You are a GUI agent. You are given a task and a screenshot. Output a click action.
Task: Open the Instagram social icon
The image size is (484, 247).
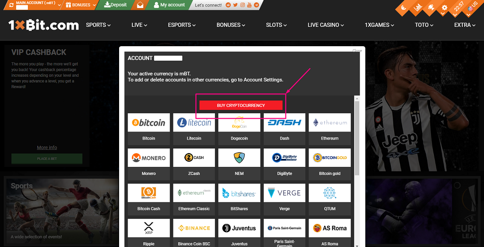[242, 5]
